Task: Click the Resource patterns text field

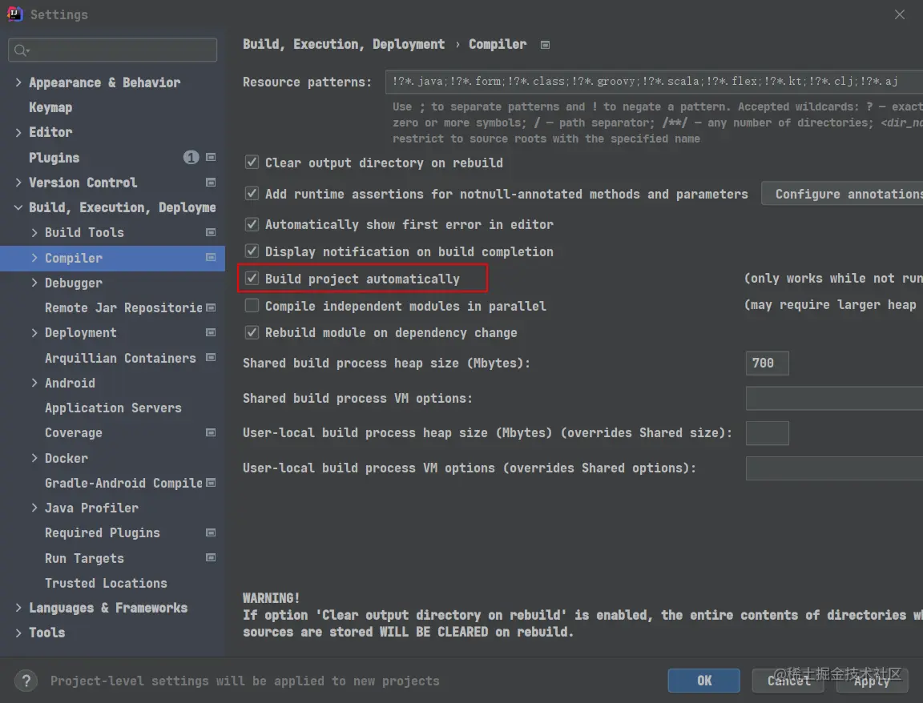Action: pos(654,82)
